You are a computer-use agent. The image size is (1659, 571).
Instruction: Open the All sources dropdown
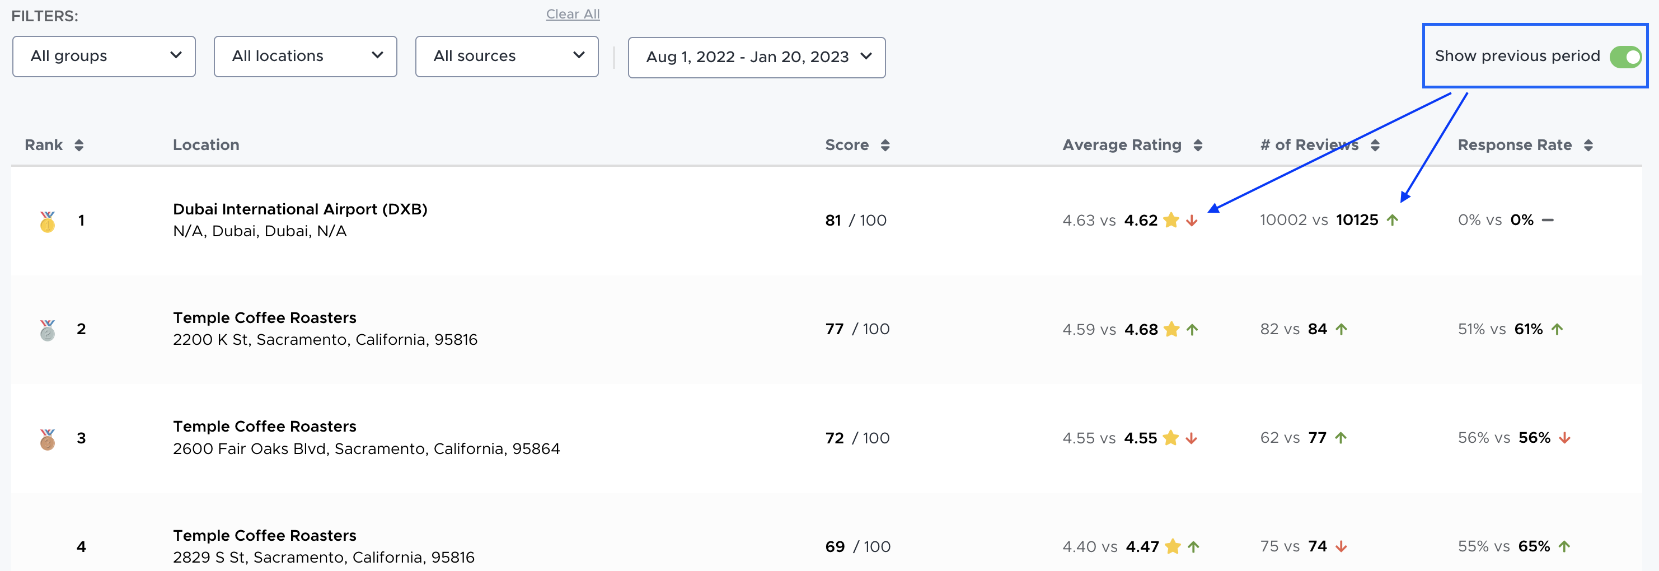coord(507,57)
